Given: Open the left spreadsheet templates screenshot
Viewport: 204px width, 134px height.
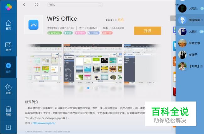Looking at the screenshot, I should pyautogui.click(x=44, y=64).
